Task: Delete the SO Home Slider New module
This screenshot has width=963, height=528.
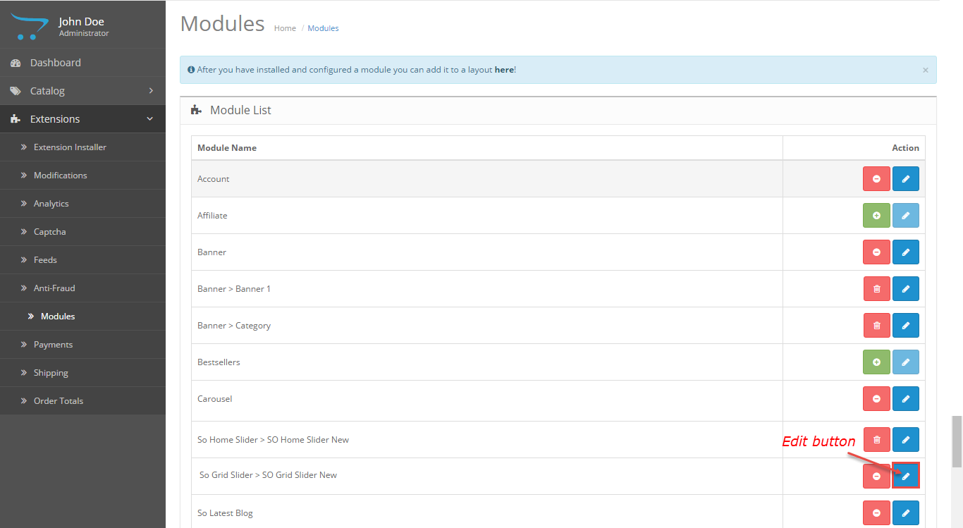Action: (x=876, y=440)
